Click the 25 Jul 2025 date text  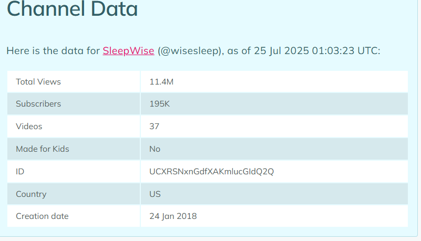point(281,50)
